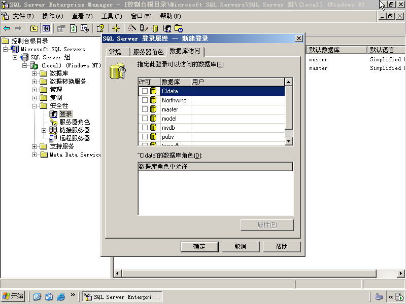Click the keyboard language tray icon

[x=379, y=296]
